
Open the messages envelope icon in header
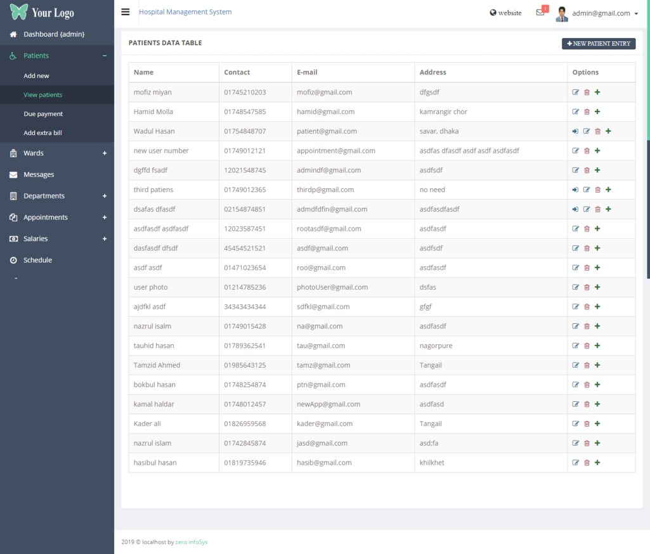pyautogui.click(x=540, y=13)
